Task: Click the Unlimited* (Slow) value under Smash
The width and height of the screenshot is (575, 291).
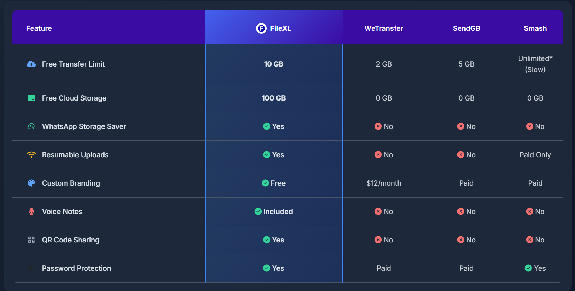Action: 535,64
